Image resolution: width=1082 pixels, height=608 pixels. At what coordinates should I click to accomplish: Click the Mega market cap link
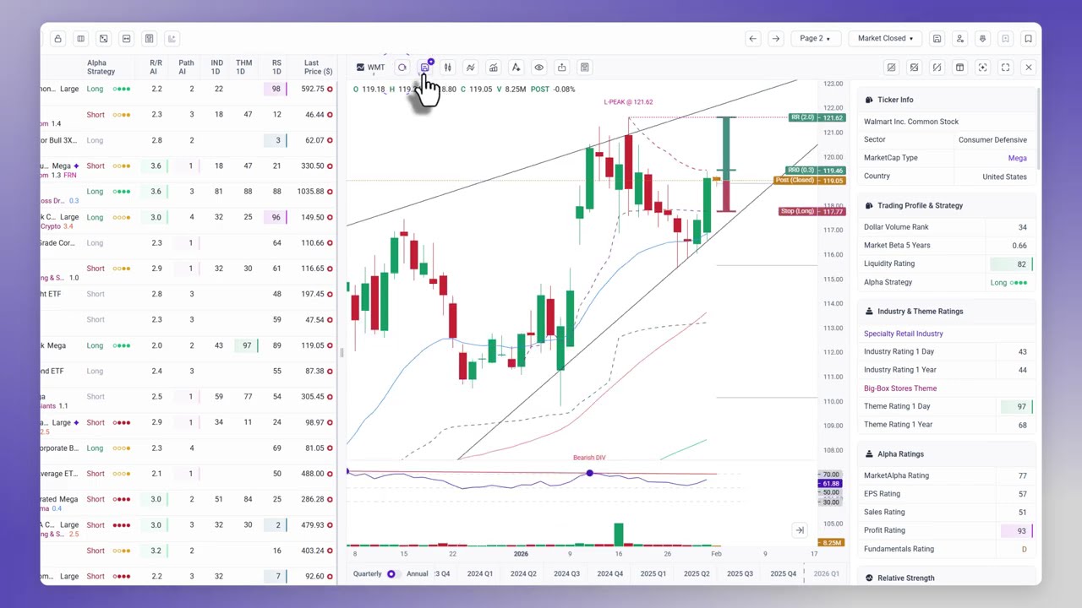pyautogui.click(x=1017, y=158)
